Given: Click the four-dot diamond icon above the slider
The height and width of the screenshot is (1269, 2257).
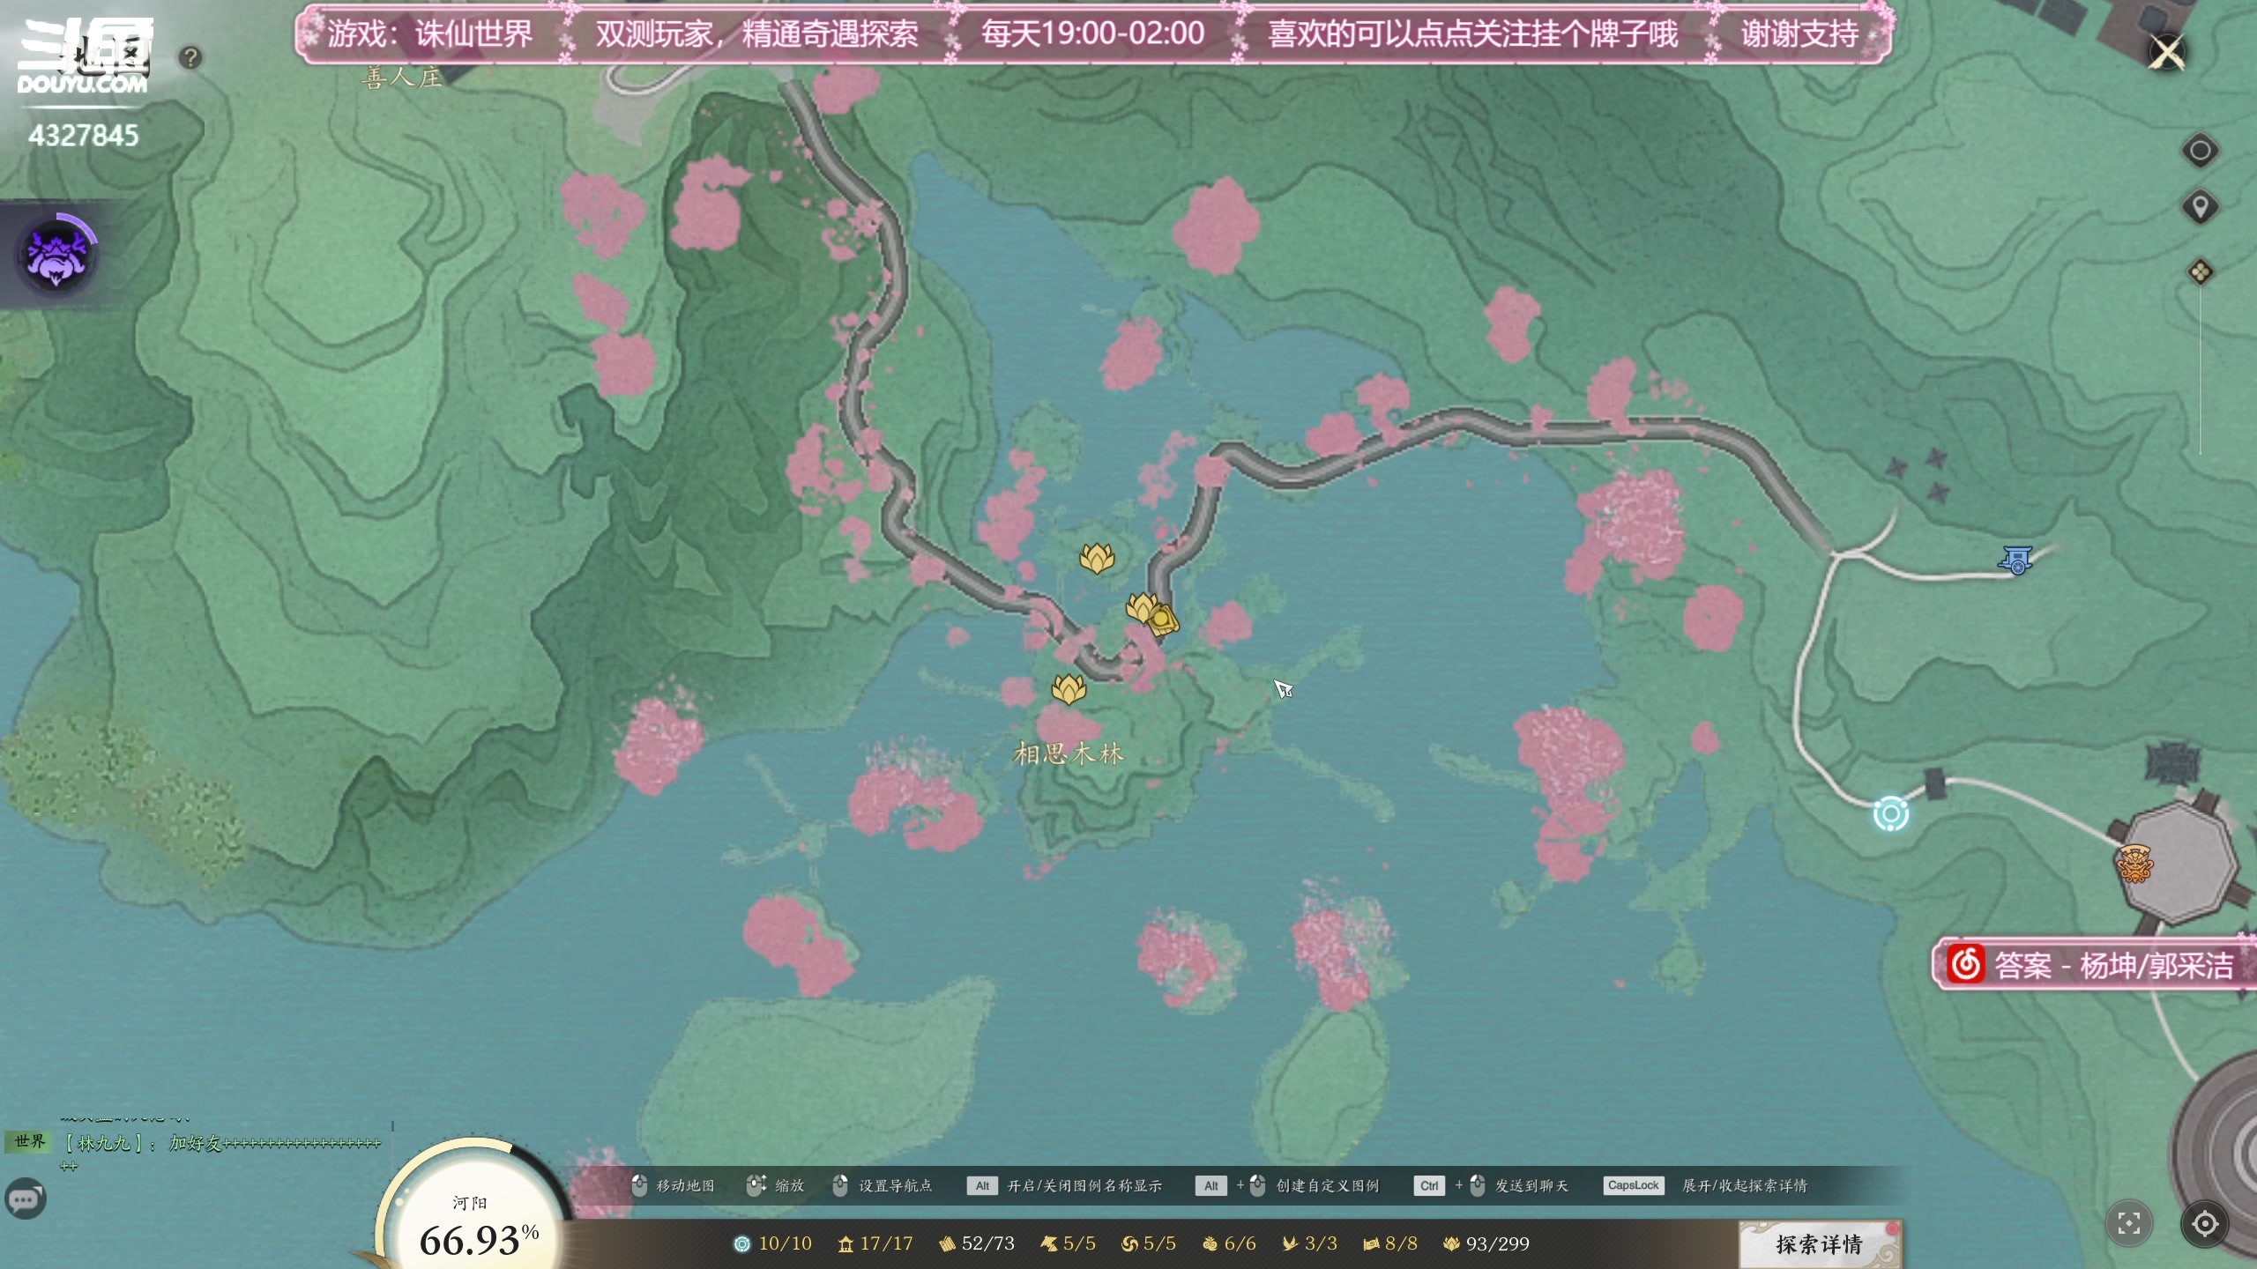Looking at the screenshot, I should [x=2200, y=271].
